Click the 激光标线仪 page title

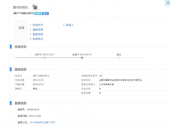point(21,7)
